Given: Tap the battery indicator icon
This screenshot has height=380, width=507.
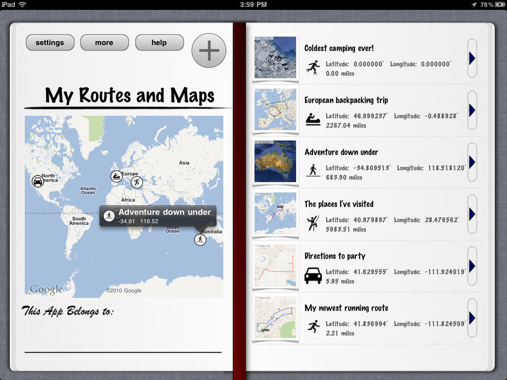Looking at the screenshot, I should 500,4.
